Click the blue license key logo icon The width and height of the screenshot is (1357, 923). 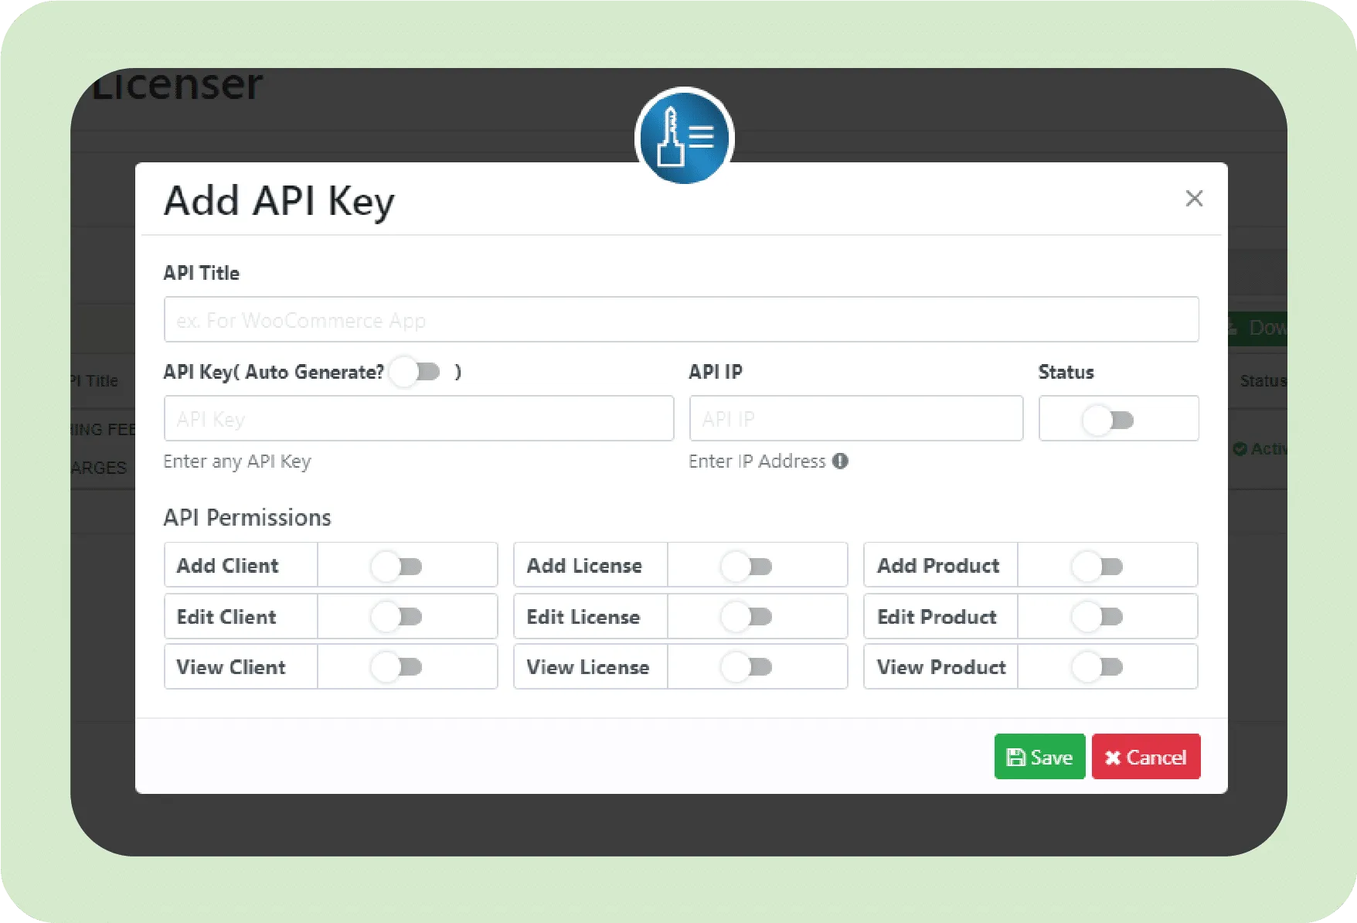tap(684, 136)
